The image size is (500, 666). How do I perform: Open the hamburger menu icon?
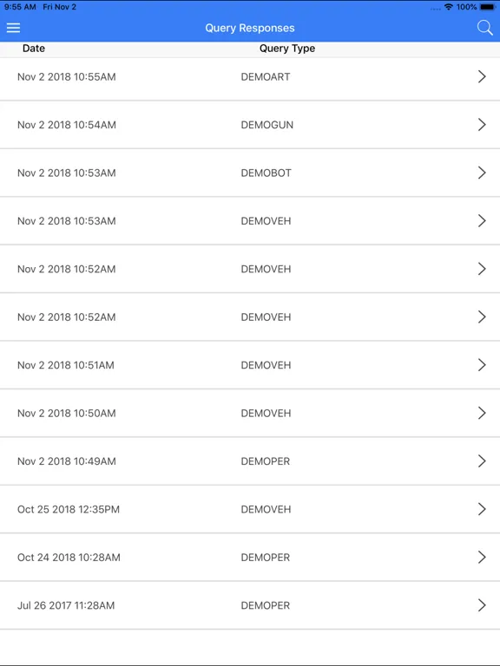coord(13,28)
